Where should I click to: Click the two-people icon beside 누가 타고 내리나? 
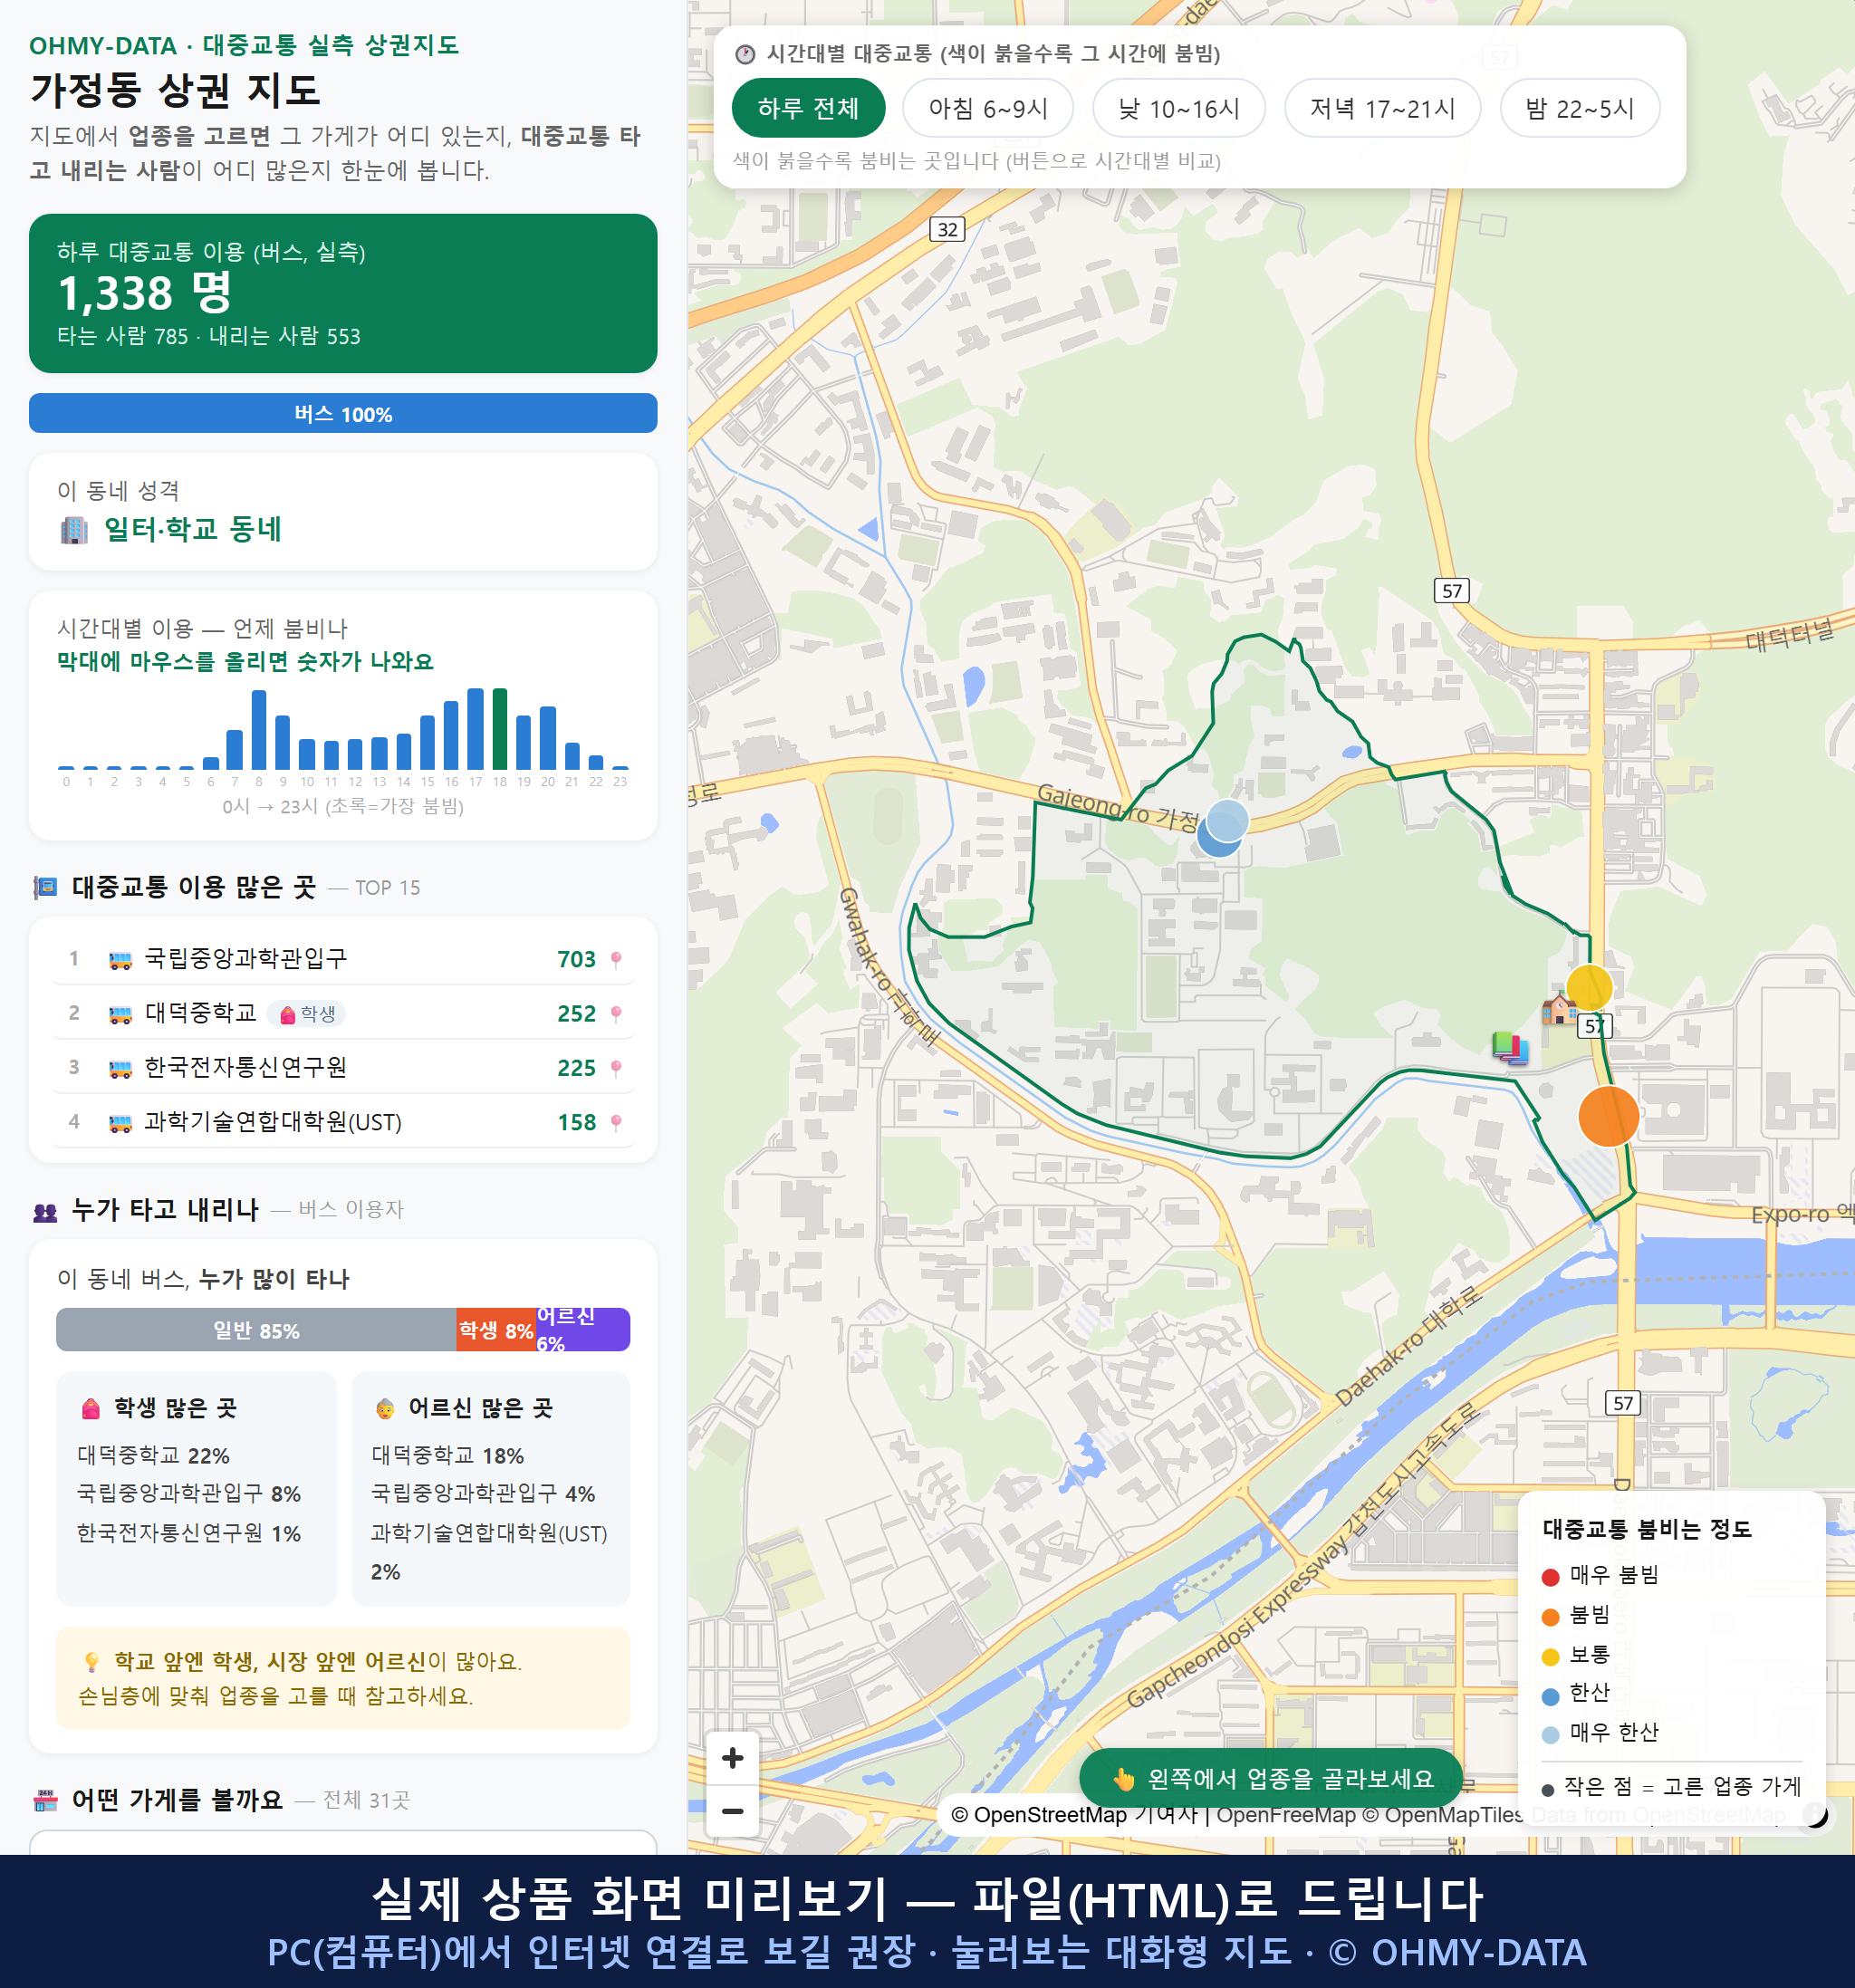tap(45, 1212)
